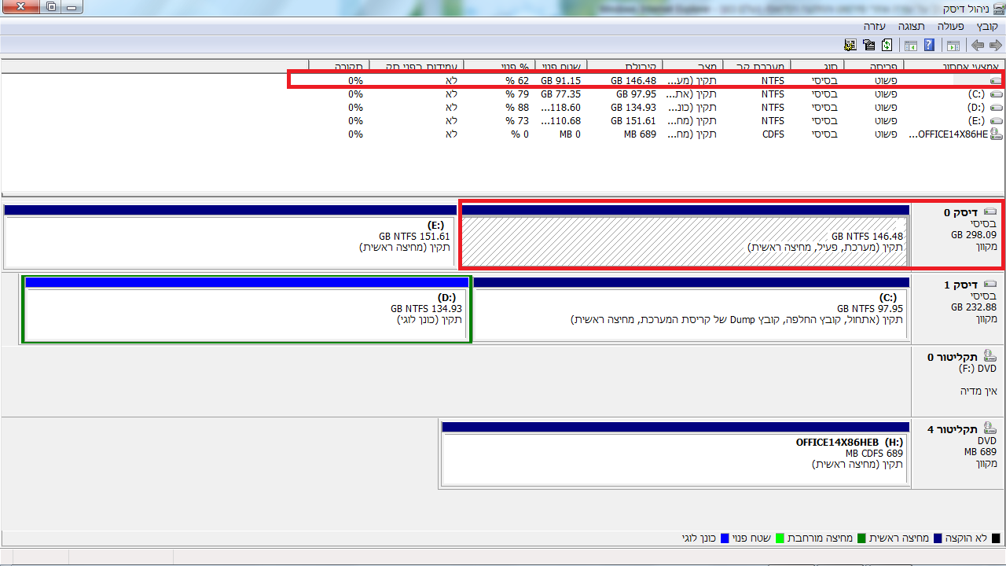The width and height of the screenshot is (1006, 566).
Task: Open the Properties toolbar icon
Action: tap(868, 46)
